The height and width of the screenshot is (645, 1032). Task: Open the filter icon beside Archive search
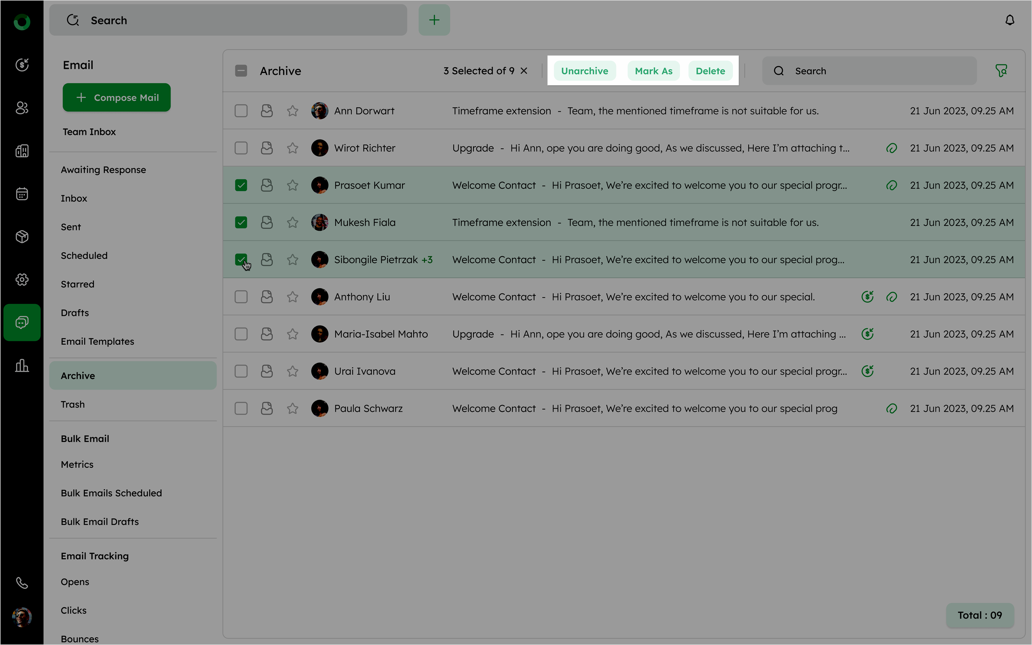click(x=1001, y=71)
